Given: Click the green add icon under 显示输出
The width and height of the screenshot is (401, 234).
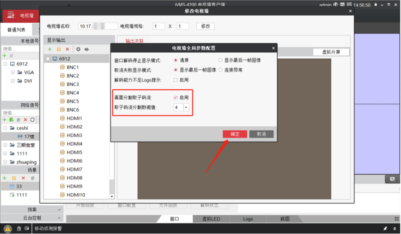Looking at the screenshot, I should pos(50,49).
